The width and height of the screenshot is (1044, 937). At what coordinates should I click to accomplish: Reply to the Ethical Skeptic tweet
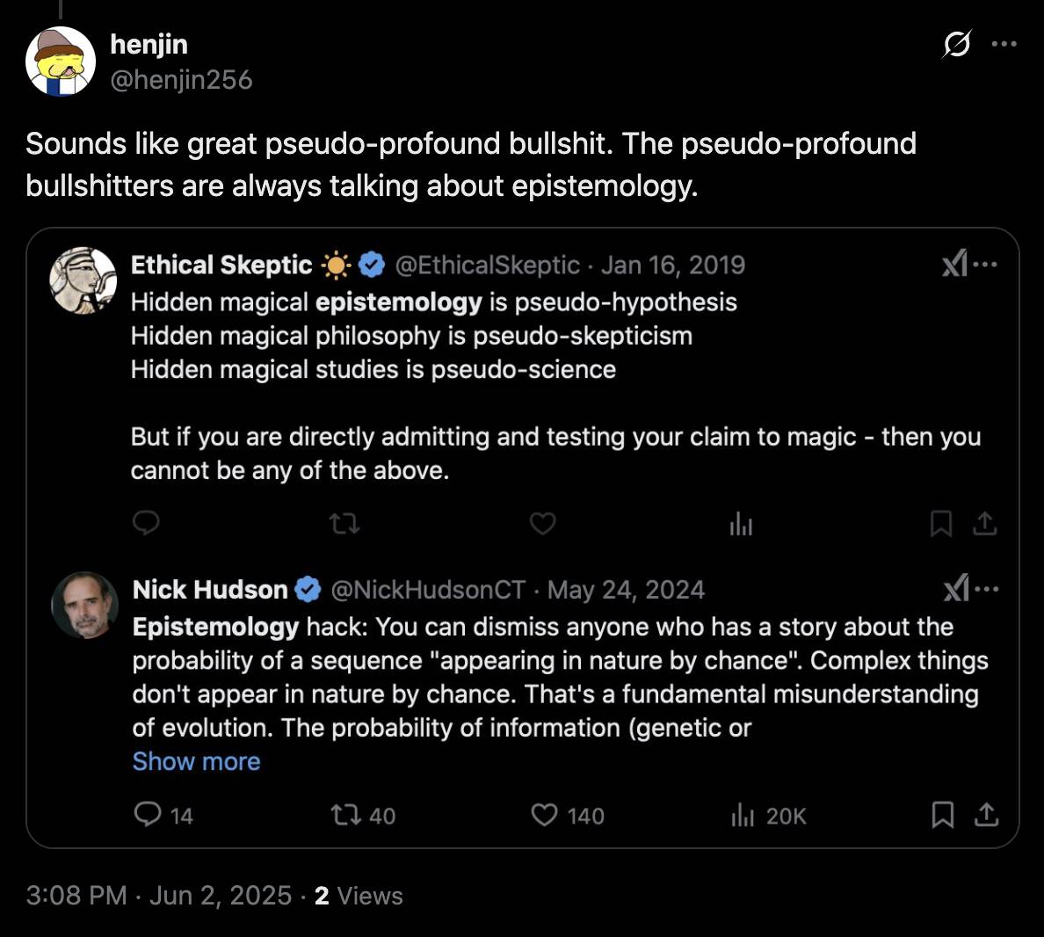(146, 523)
